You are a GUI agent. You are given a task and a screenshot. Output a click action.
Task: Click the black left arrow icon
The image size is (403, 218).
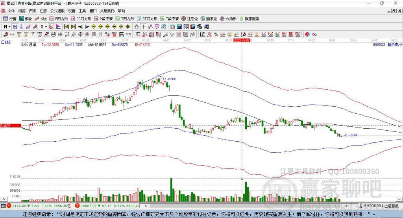(80, 27)
